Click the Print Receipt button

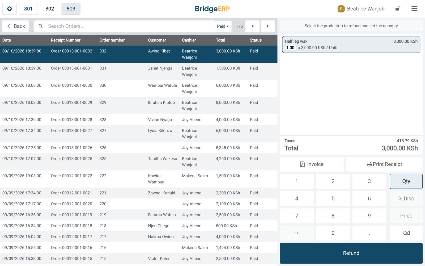click(x=384, y=164)
